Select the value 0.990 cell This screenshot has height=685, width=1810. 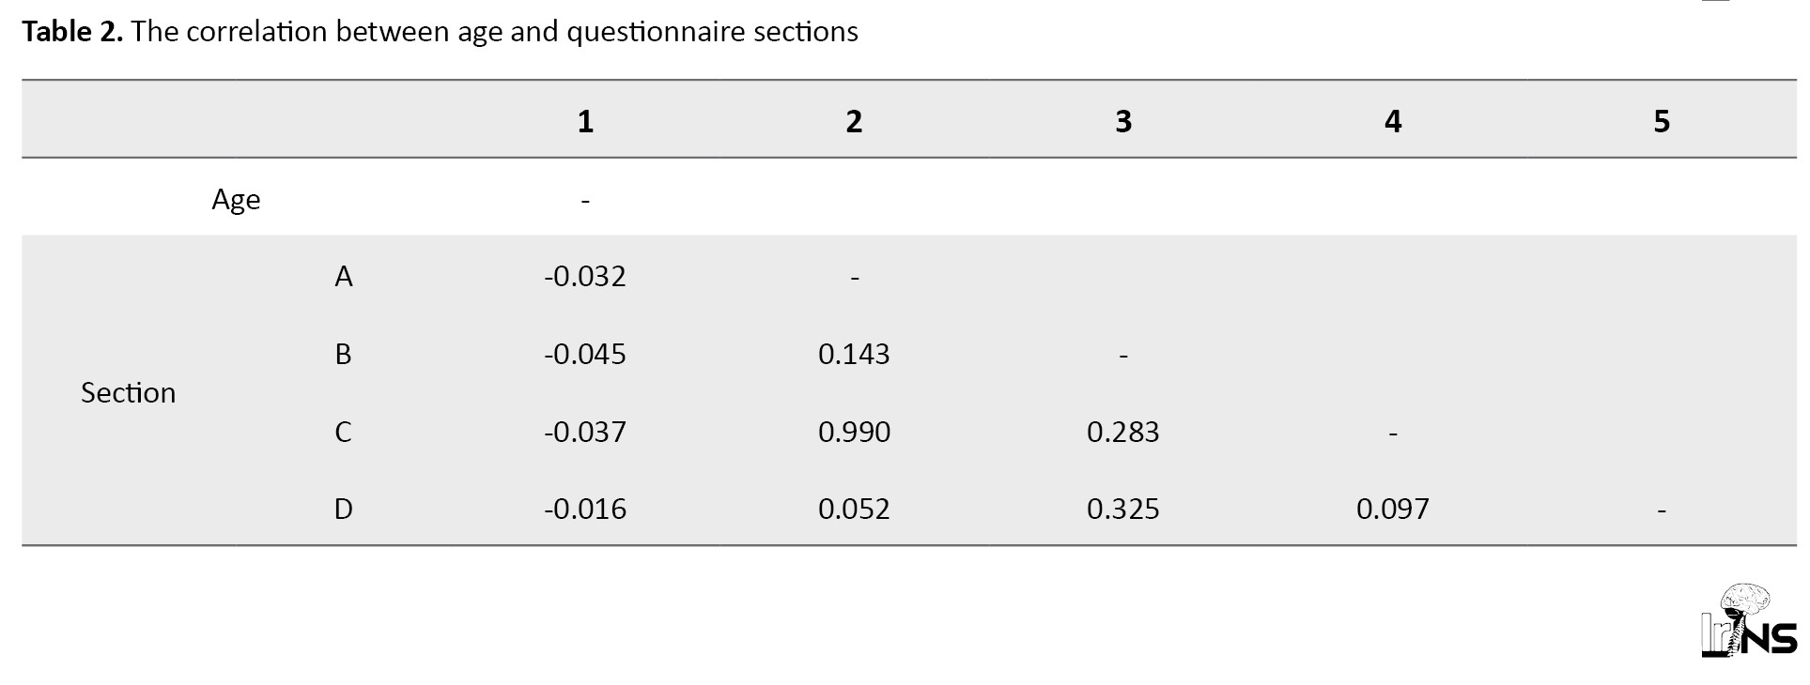coord(854,432)
